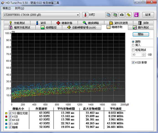Increase the short stroke GB spinner value
Viewport: 158px width, 133px height.
[144, 54]
